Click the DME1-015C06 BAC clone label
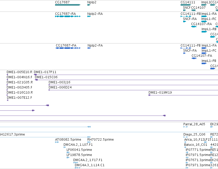Viewport: 218px width, 169px height. point(46,77)
